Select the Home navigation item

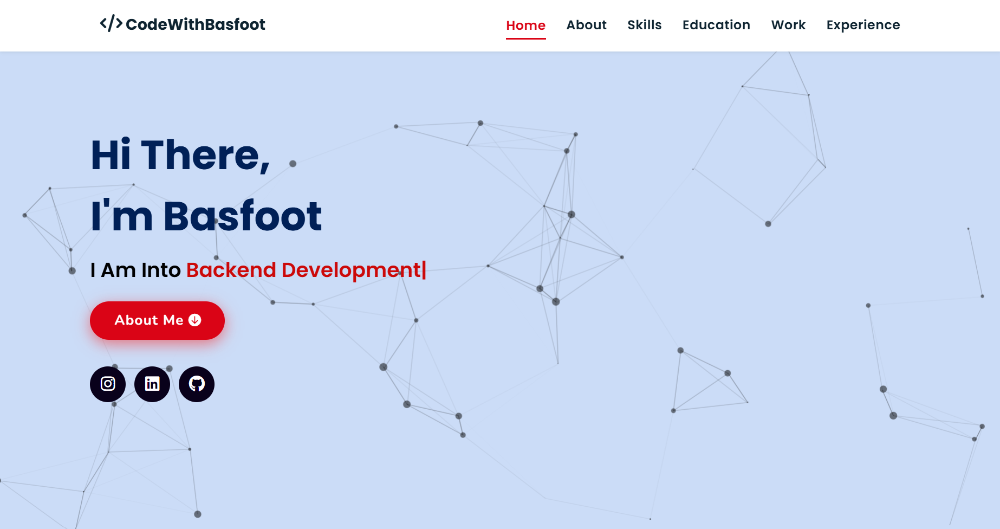pos(525,25)
